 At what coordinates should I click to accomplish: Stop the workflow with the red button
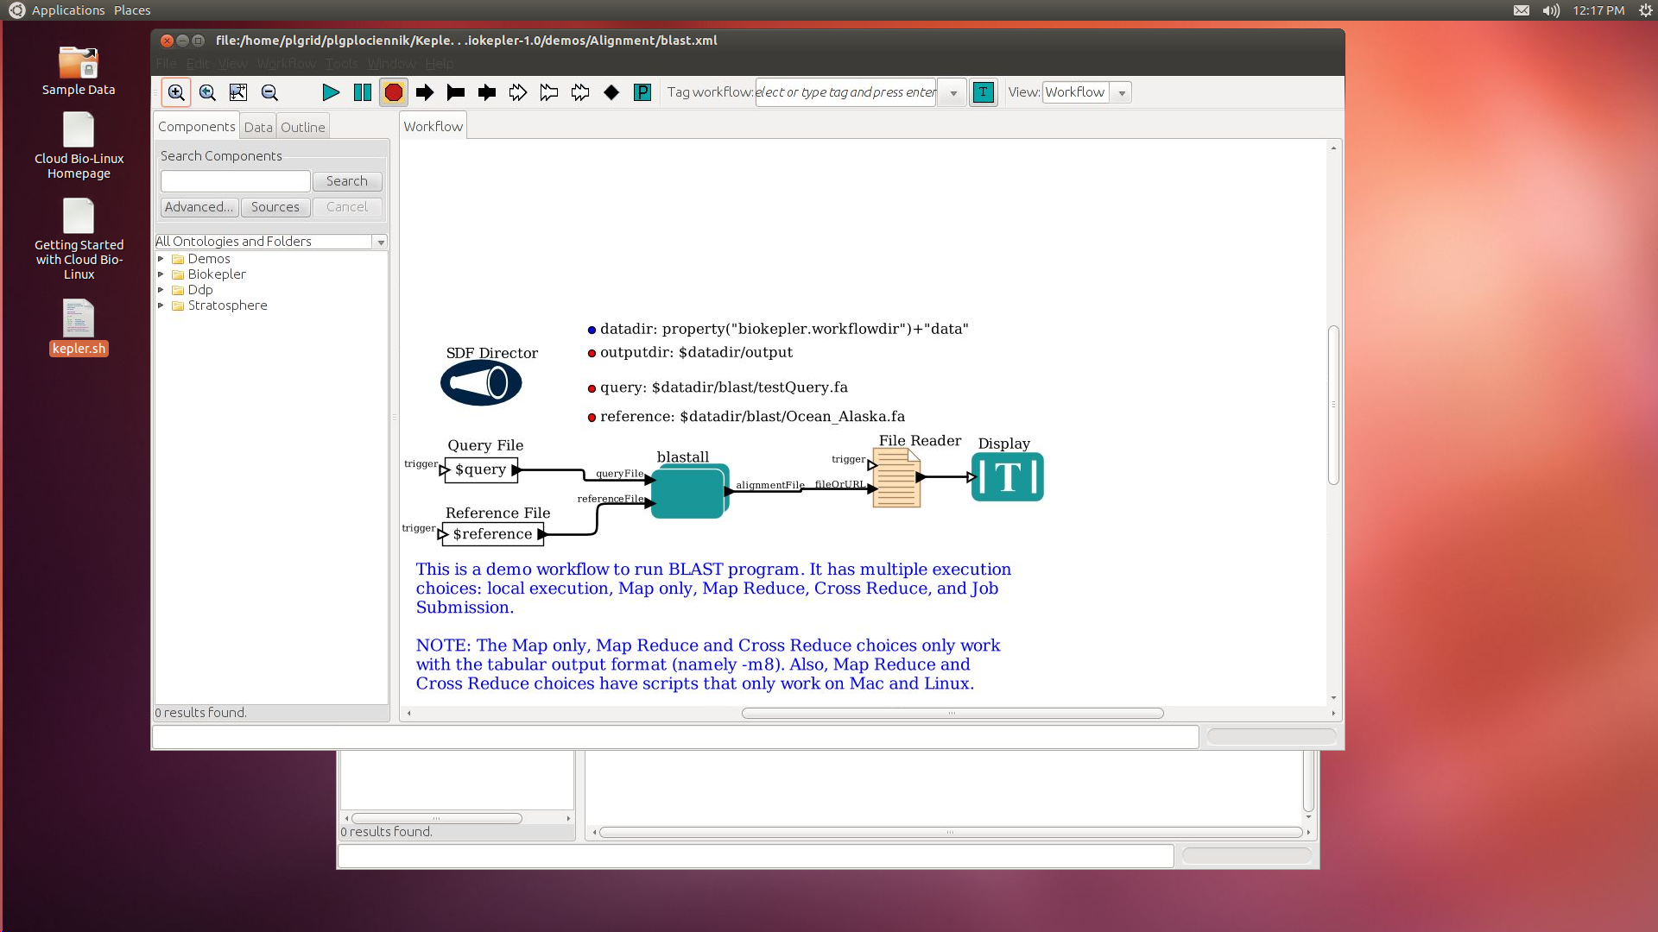tap(394, 92)
